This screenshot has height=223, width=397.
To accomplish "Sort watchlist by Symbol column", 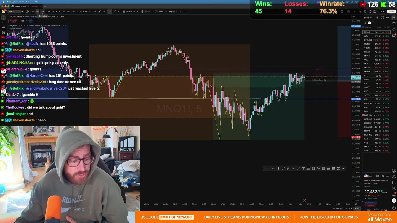I will (368, 27).
